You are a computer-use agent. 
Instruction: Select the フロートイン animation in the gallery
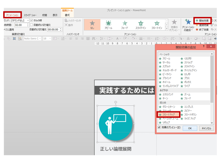(x=157, y=25)
